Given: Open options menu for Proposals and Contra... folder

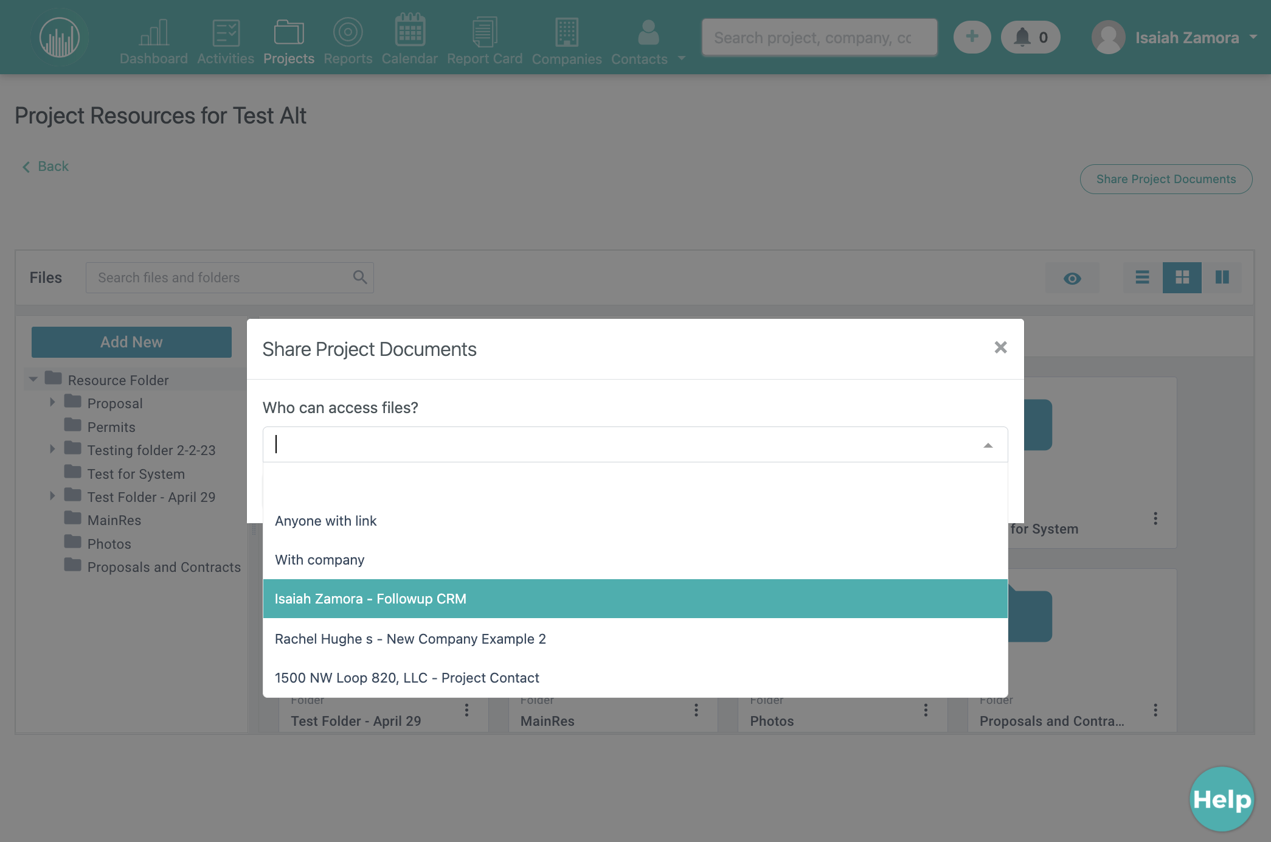Looking at the screenshot, I should click(x=1155, y=710).
